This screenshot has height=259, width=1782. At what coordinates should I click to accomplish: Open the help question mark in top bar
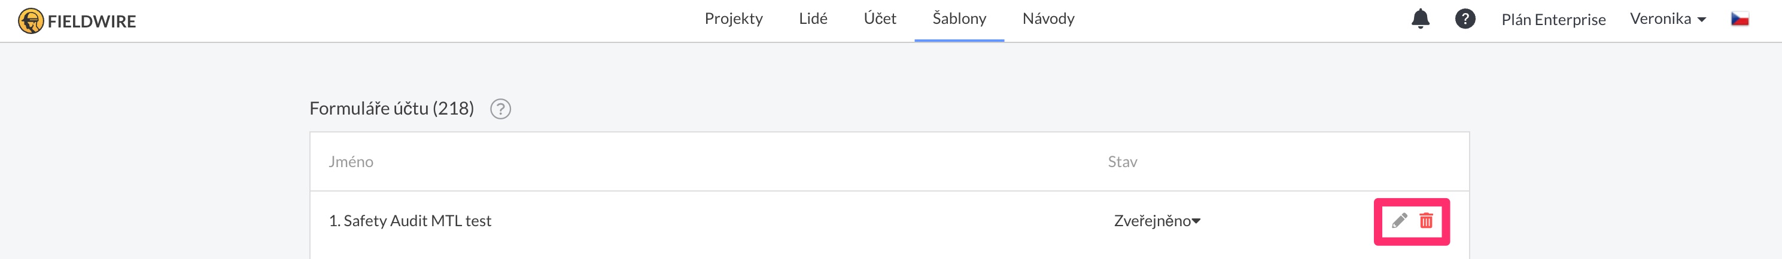1464,18
